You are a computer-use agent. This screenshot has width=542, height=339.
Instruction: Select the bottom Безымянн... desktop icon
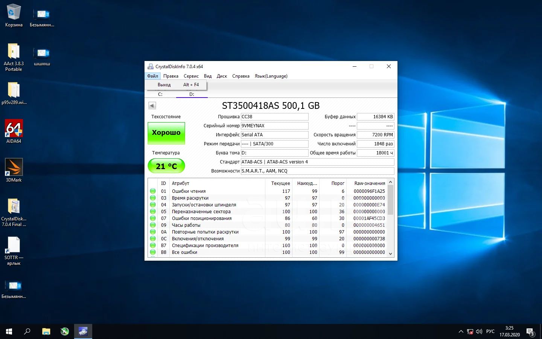14,289
